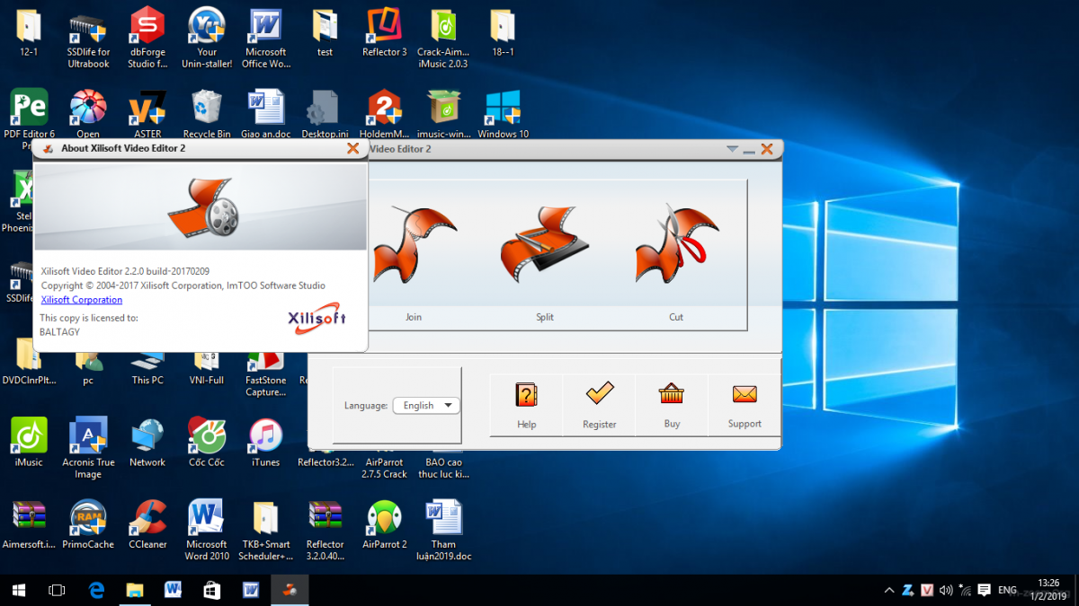Open the volume control in tray
This screenshot has height=606, width=1079.
[x=946, y=590]
